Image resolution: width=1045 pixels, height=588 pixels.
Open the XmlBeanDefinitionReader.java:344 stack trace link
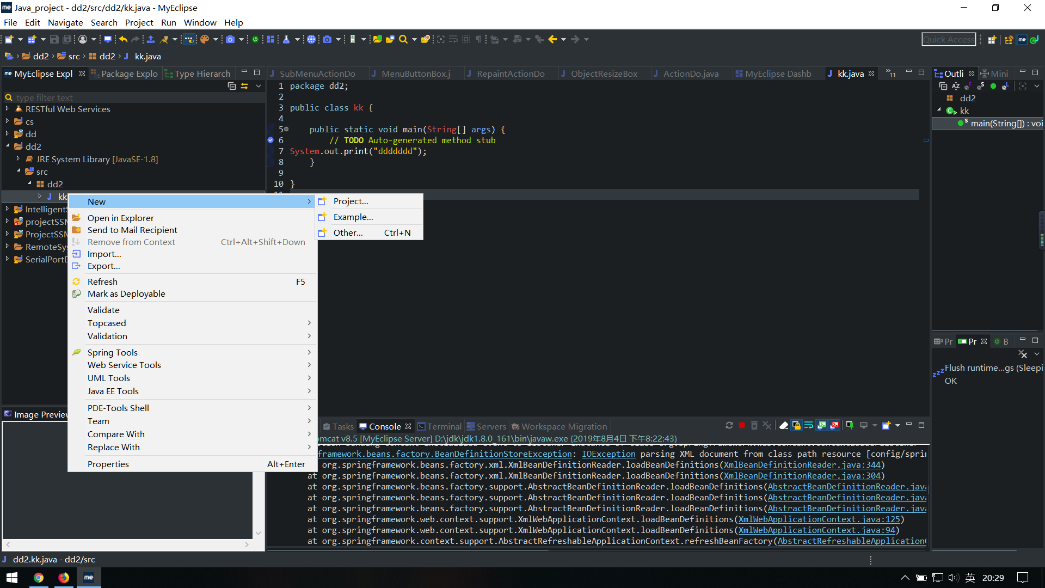[x=802, y=465]
